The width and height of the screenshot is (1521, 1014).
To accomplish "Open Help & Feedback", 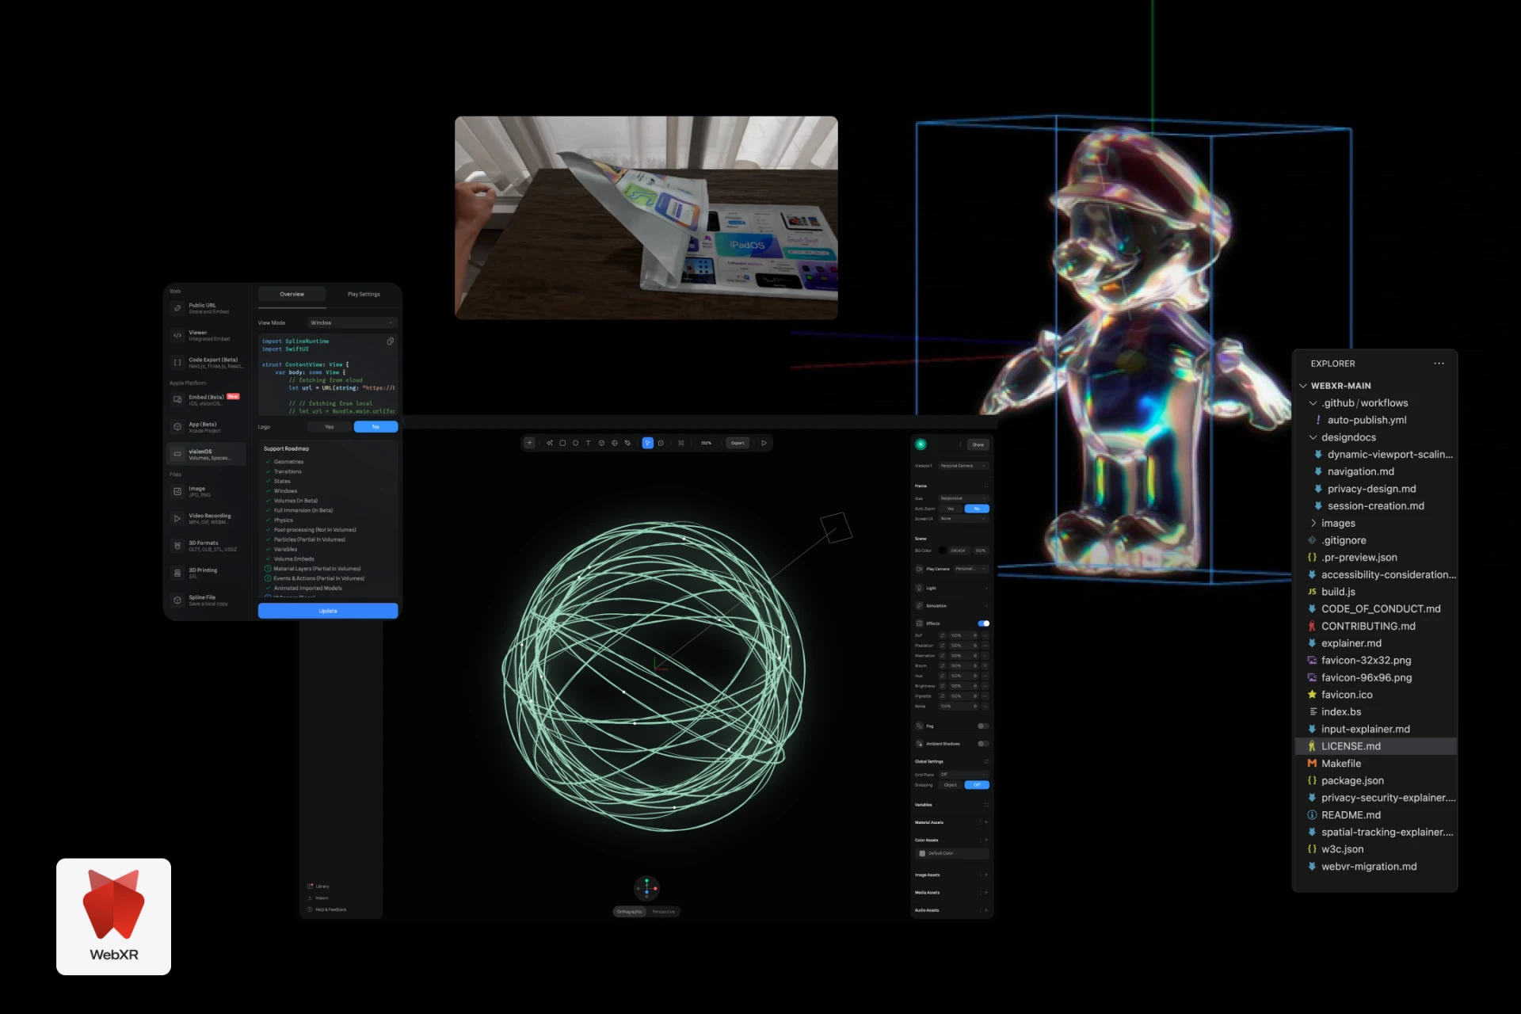I will coord(326,909).
